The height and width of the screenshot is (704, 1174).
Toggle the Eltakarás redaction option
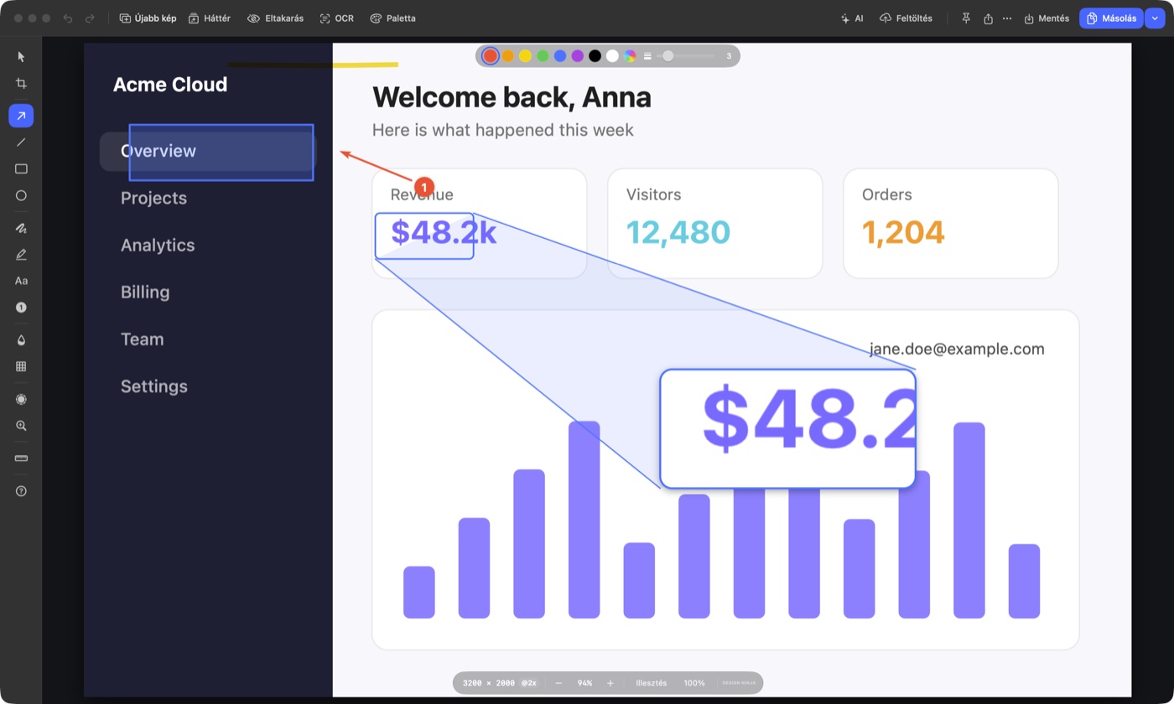pyautogui.click(x=275, y=18)
